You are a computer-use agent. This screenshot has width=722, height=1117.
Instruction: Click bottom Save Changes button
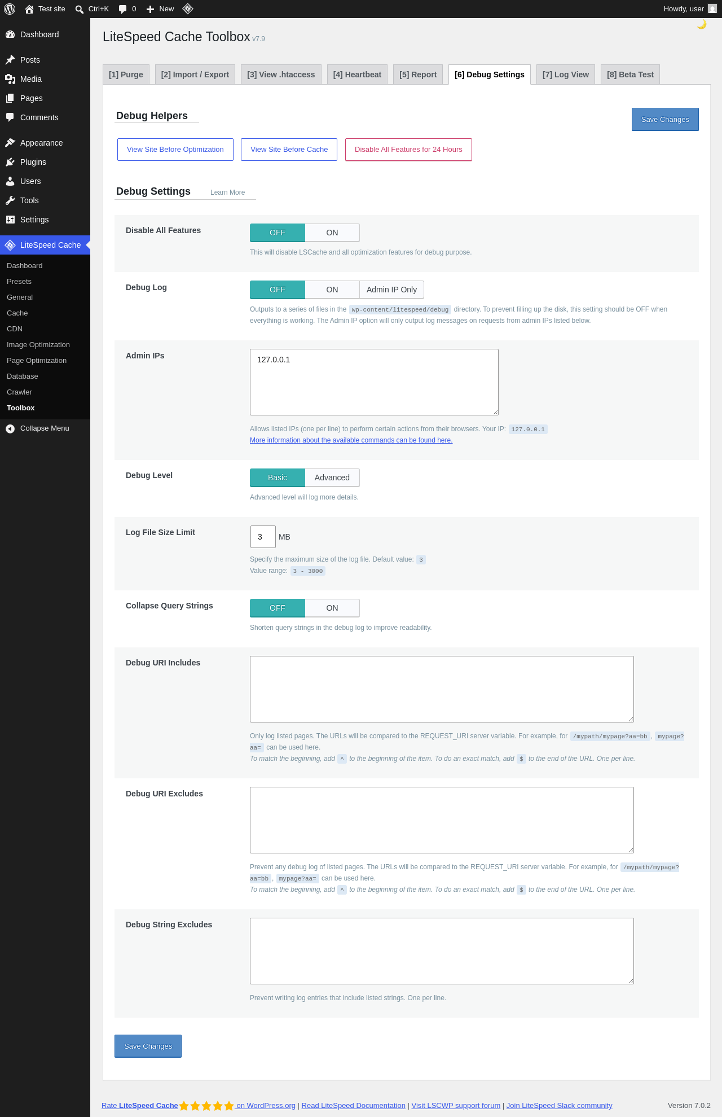coord(148,1046)
